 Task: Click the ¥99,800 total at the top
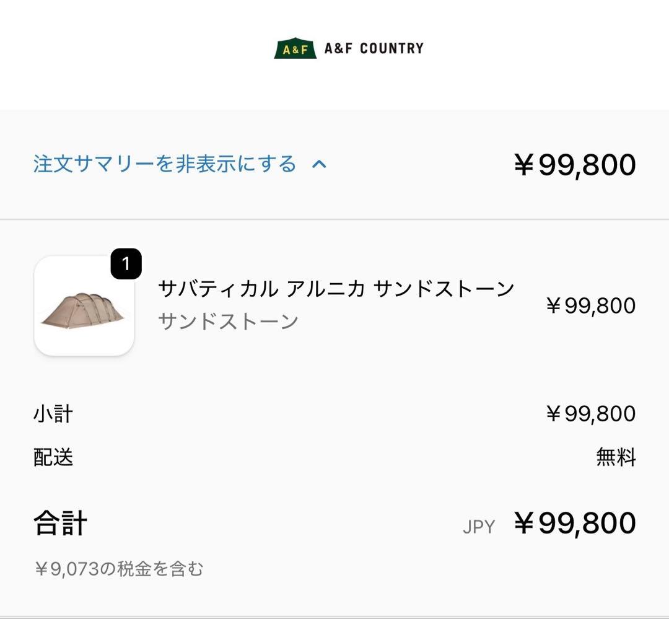(576, 164)
